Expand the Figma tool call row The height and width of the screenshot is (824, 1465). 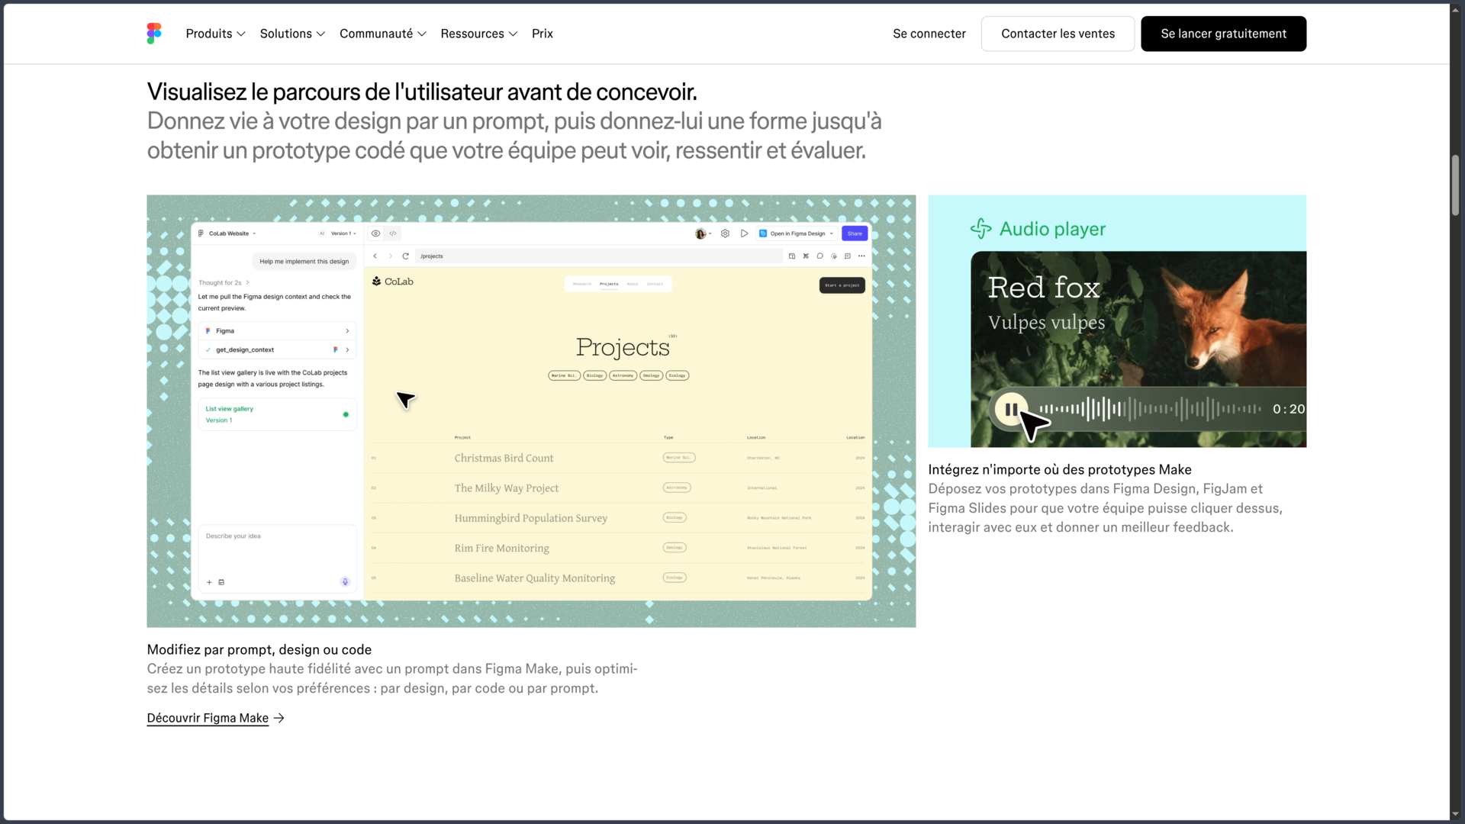tap(278, 330)
